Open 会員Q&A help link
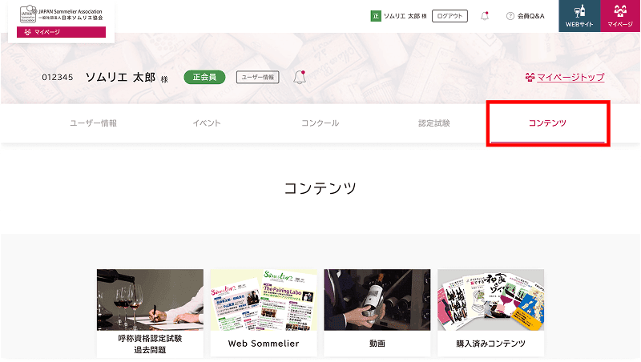 coord(530,16)
